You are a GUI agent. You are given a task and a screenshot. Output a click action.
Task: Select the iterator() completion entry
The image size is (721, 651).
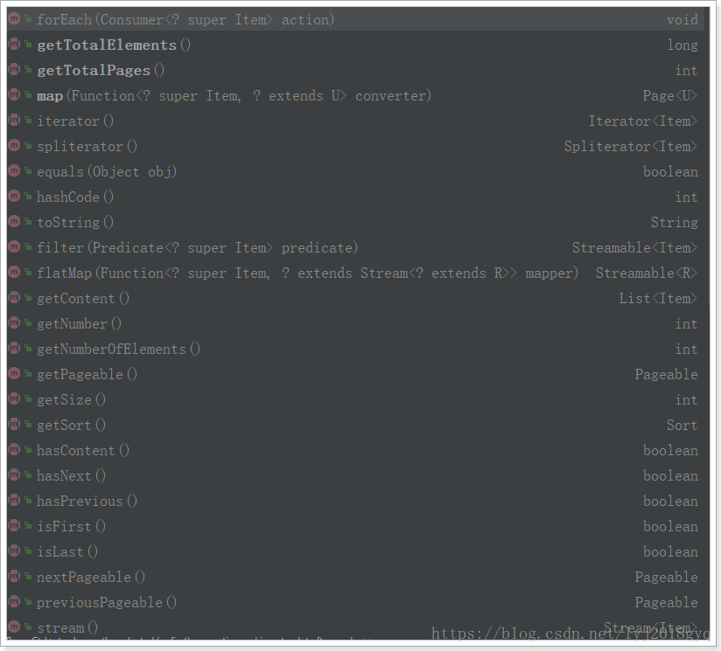[355, 121]
